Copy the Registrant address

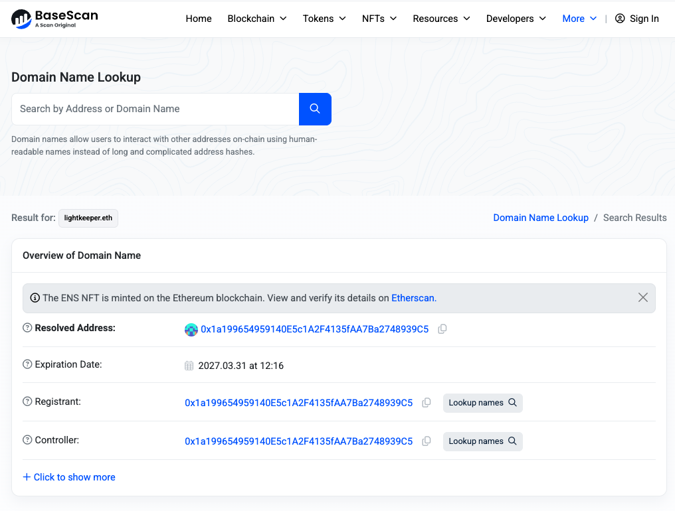(426, 403)
